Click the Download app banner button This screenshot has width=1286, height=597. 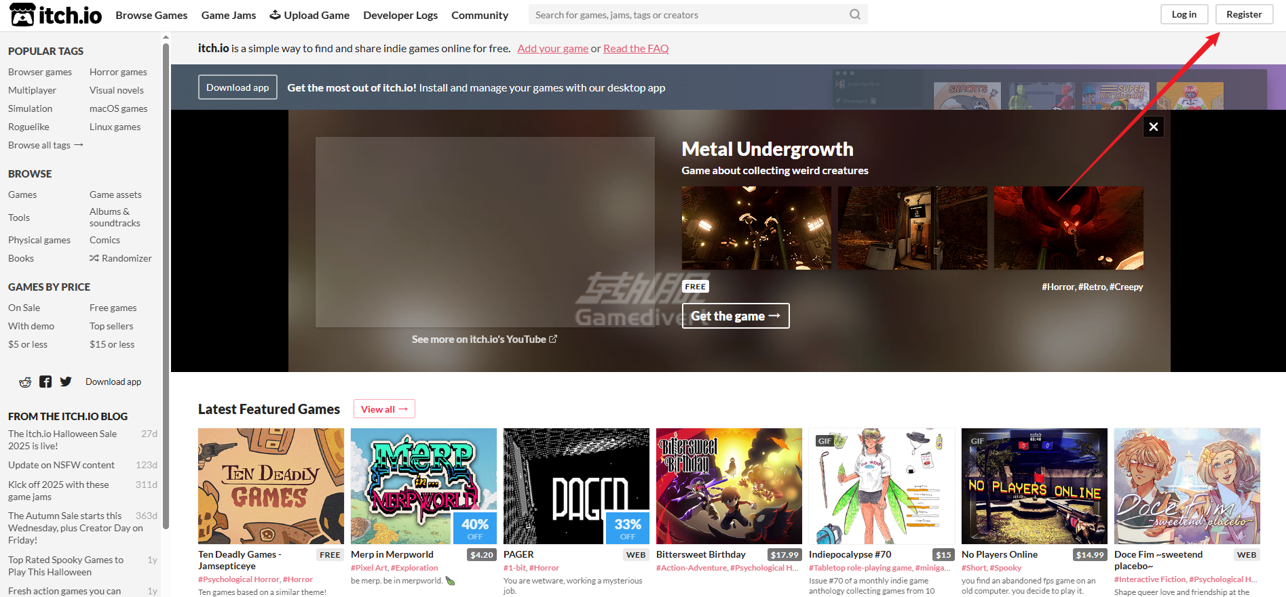coord(238,87)
